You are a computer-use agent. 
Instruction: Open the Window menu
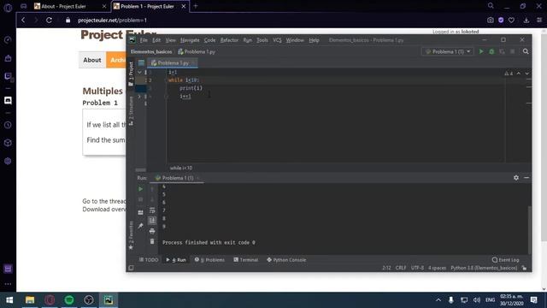(295, 40)
